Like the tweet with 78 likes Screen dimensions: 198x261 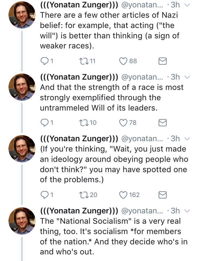coord(124,123)
